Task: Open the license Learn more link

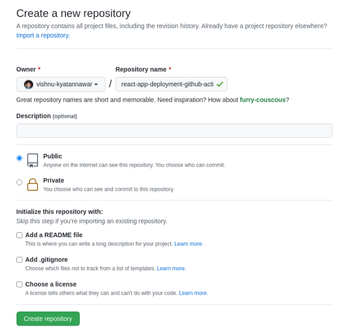Action: pyautogui.click(x=193, y=293)
